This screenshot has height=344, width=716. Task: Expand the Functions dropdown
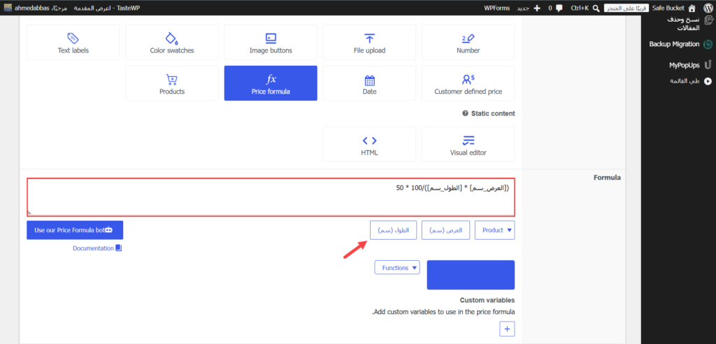397,268
